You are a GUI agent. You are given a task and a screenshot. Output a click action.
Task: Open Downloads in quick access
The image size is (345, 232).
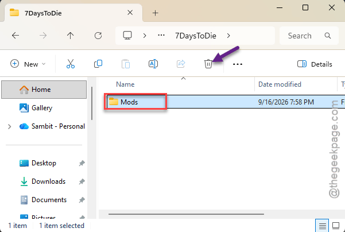[43, 181]
